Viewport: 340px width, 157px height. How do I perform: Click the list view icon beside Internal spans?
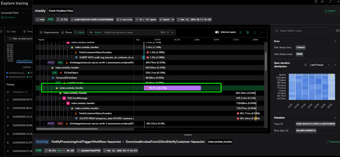click(240, 32)
